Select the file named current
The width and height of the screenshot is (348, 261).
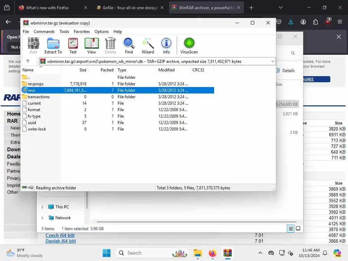pos(118,103)
